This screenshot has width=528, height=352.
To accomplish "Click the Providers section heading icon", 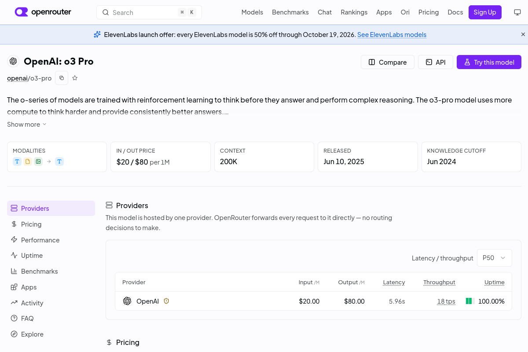I will [x=109, y=205].
